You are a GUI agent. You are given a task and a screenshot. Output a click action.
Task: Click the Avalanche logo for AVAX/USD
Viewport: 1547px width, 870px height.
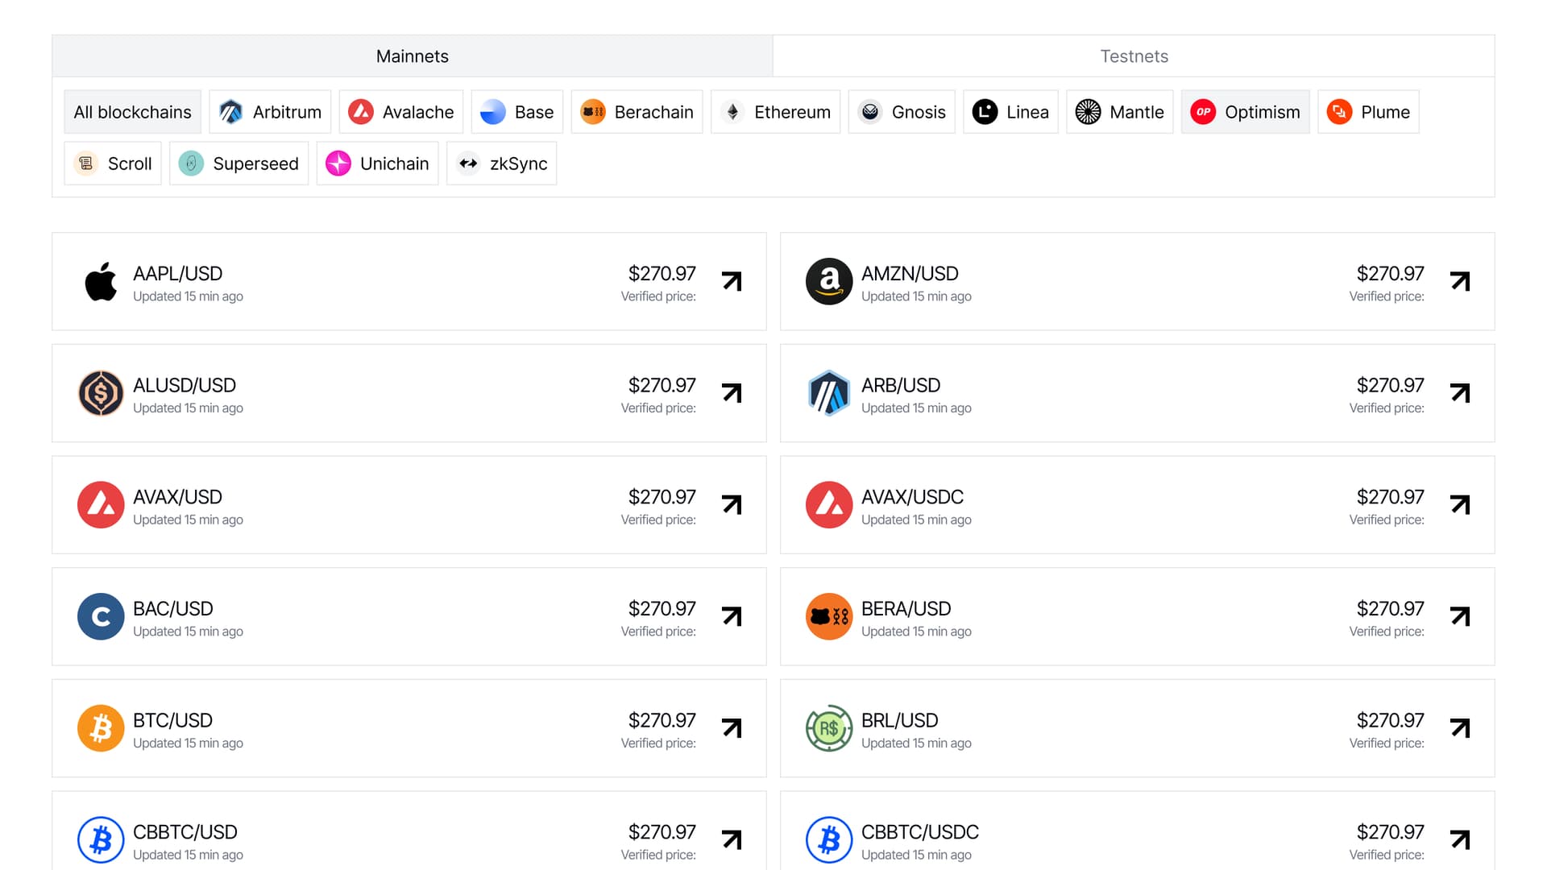[x=101, y=505]
